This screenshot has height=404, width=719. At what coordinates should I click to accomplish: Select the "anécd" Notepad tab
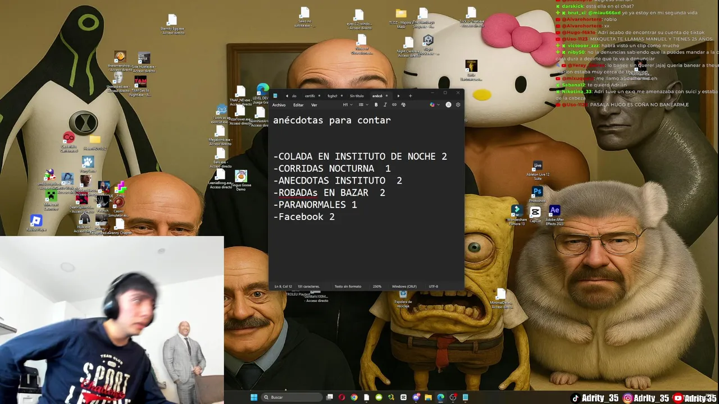(x=377, y=96)
